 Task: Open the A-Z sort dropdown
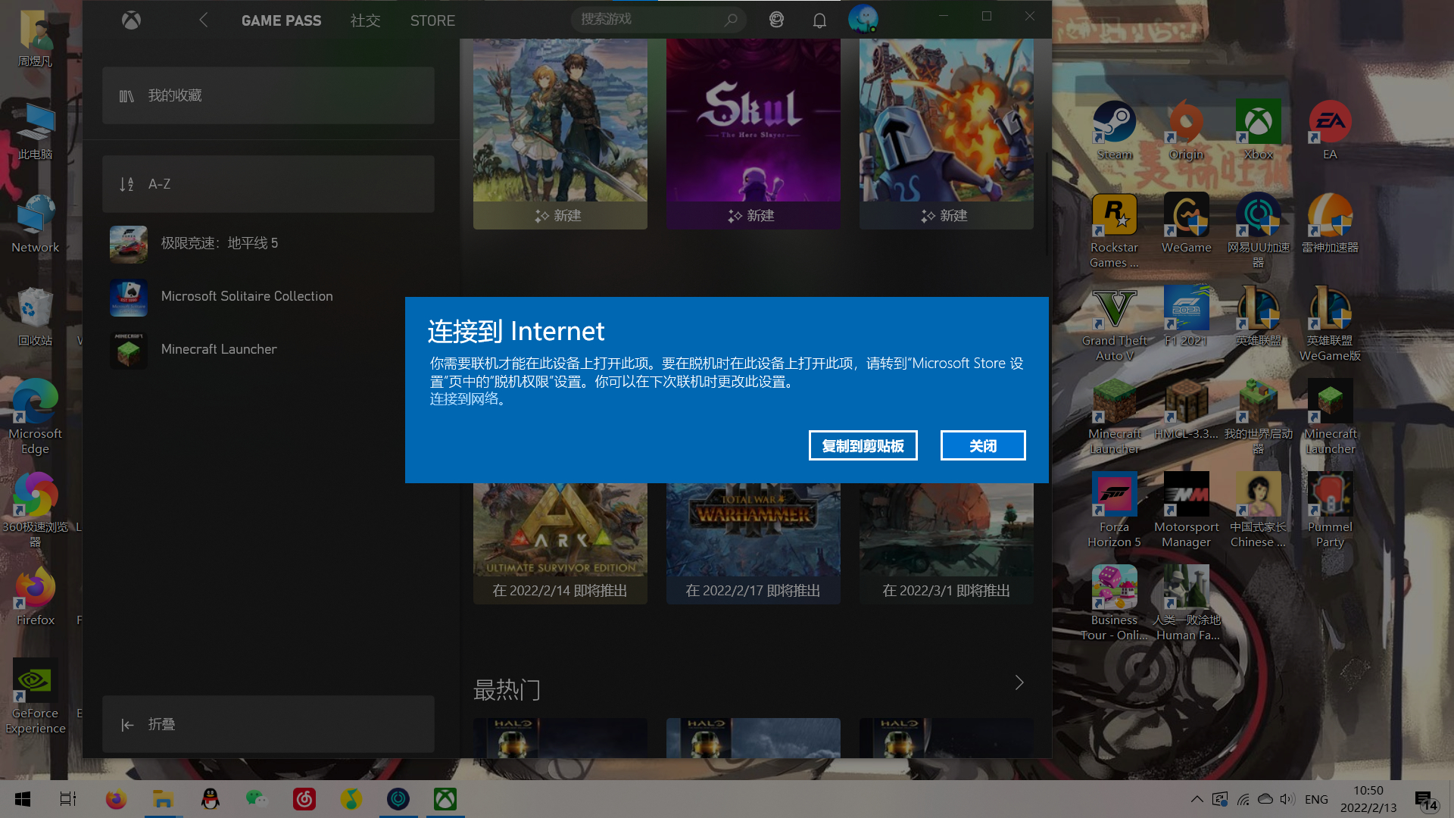[x=268, y=184]
